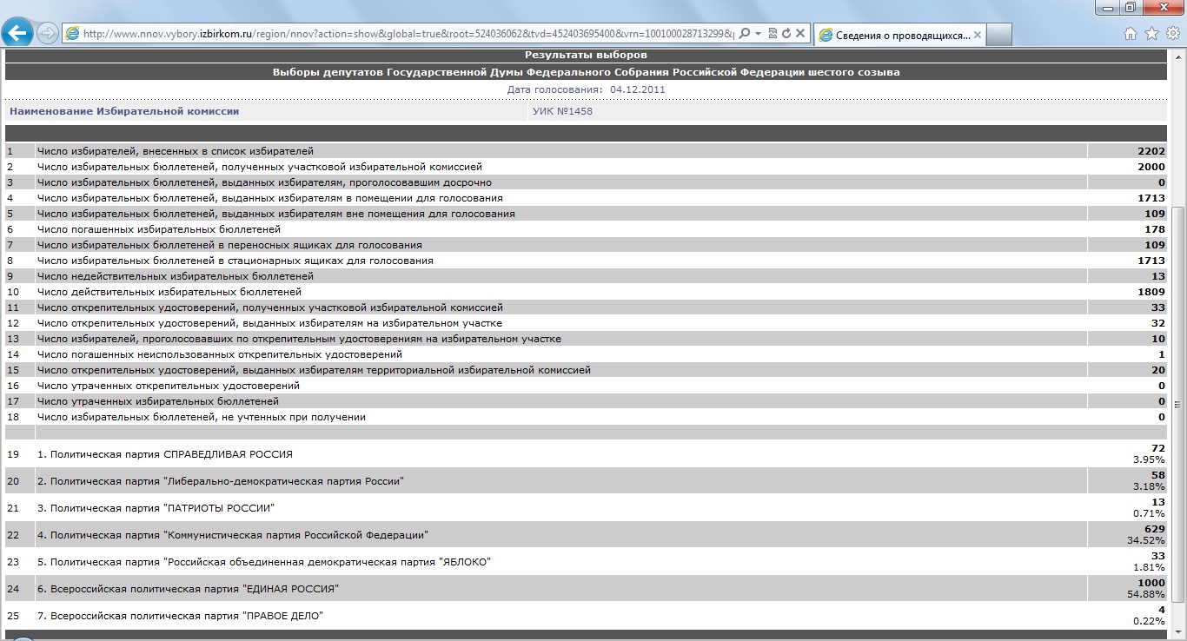
Task: Open the Home page icon
Action: click(x=1131, y=34)
